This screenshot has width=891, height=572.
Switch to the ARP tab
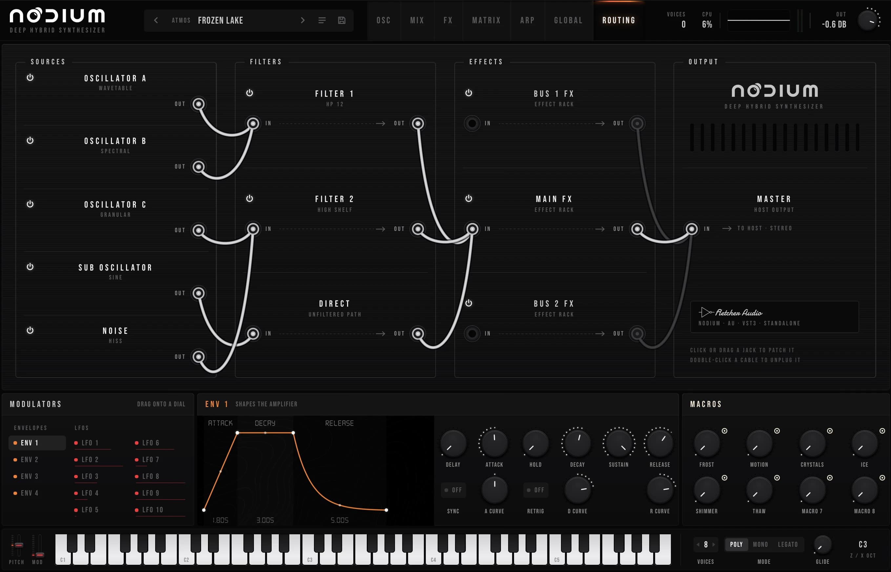click(x=527, y=20)
